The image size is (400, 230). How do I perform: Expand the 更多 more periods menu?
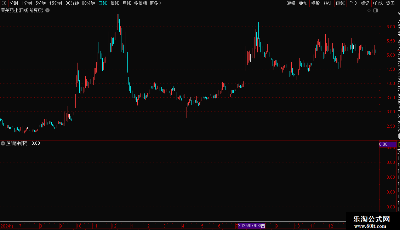156,3
